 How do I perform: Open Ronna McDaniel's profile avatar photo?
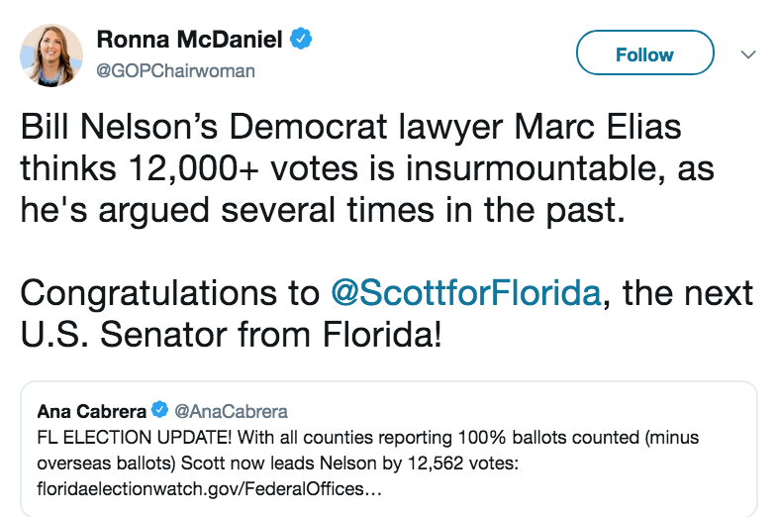point(51,55)
